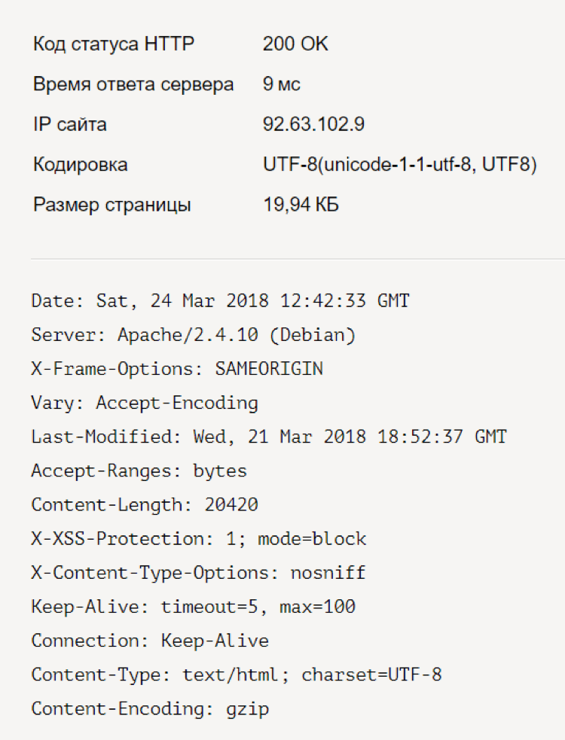Click the "200 OK" status value

295,44
